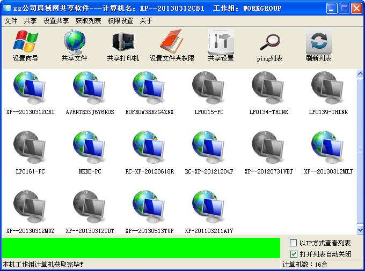Enable 以IP方式查看列表 checkbox
Viewport: 365px width, 271px height.
point(293,243)
